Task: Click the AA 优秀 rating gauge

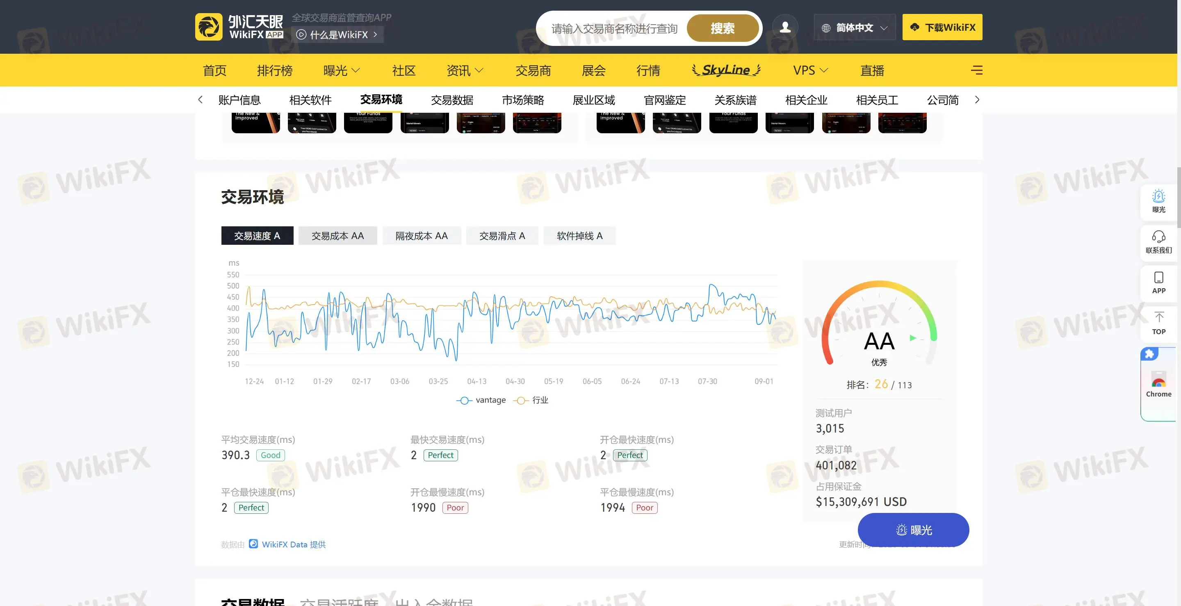Action: point(879,324)
